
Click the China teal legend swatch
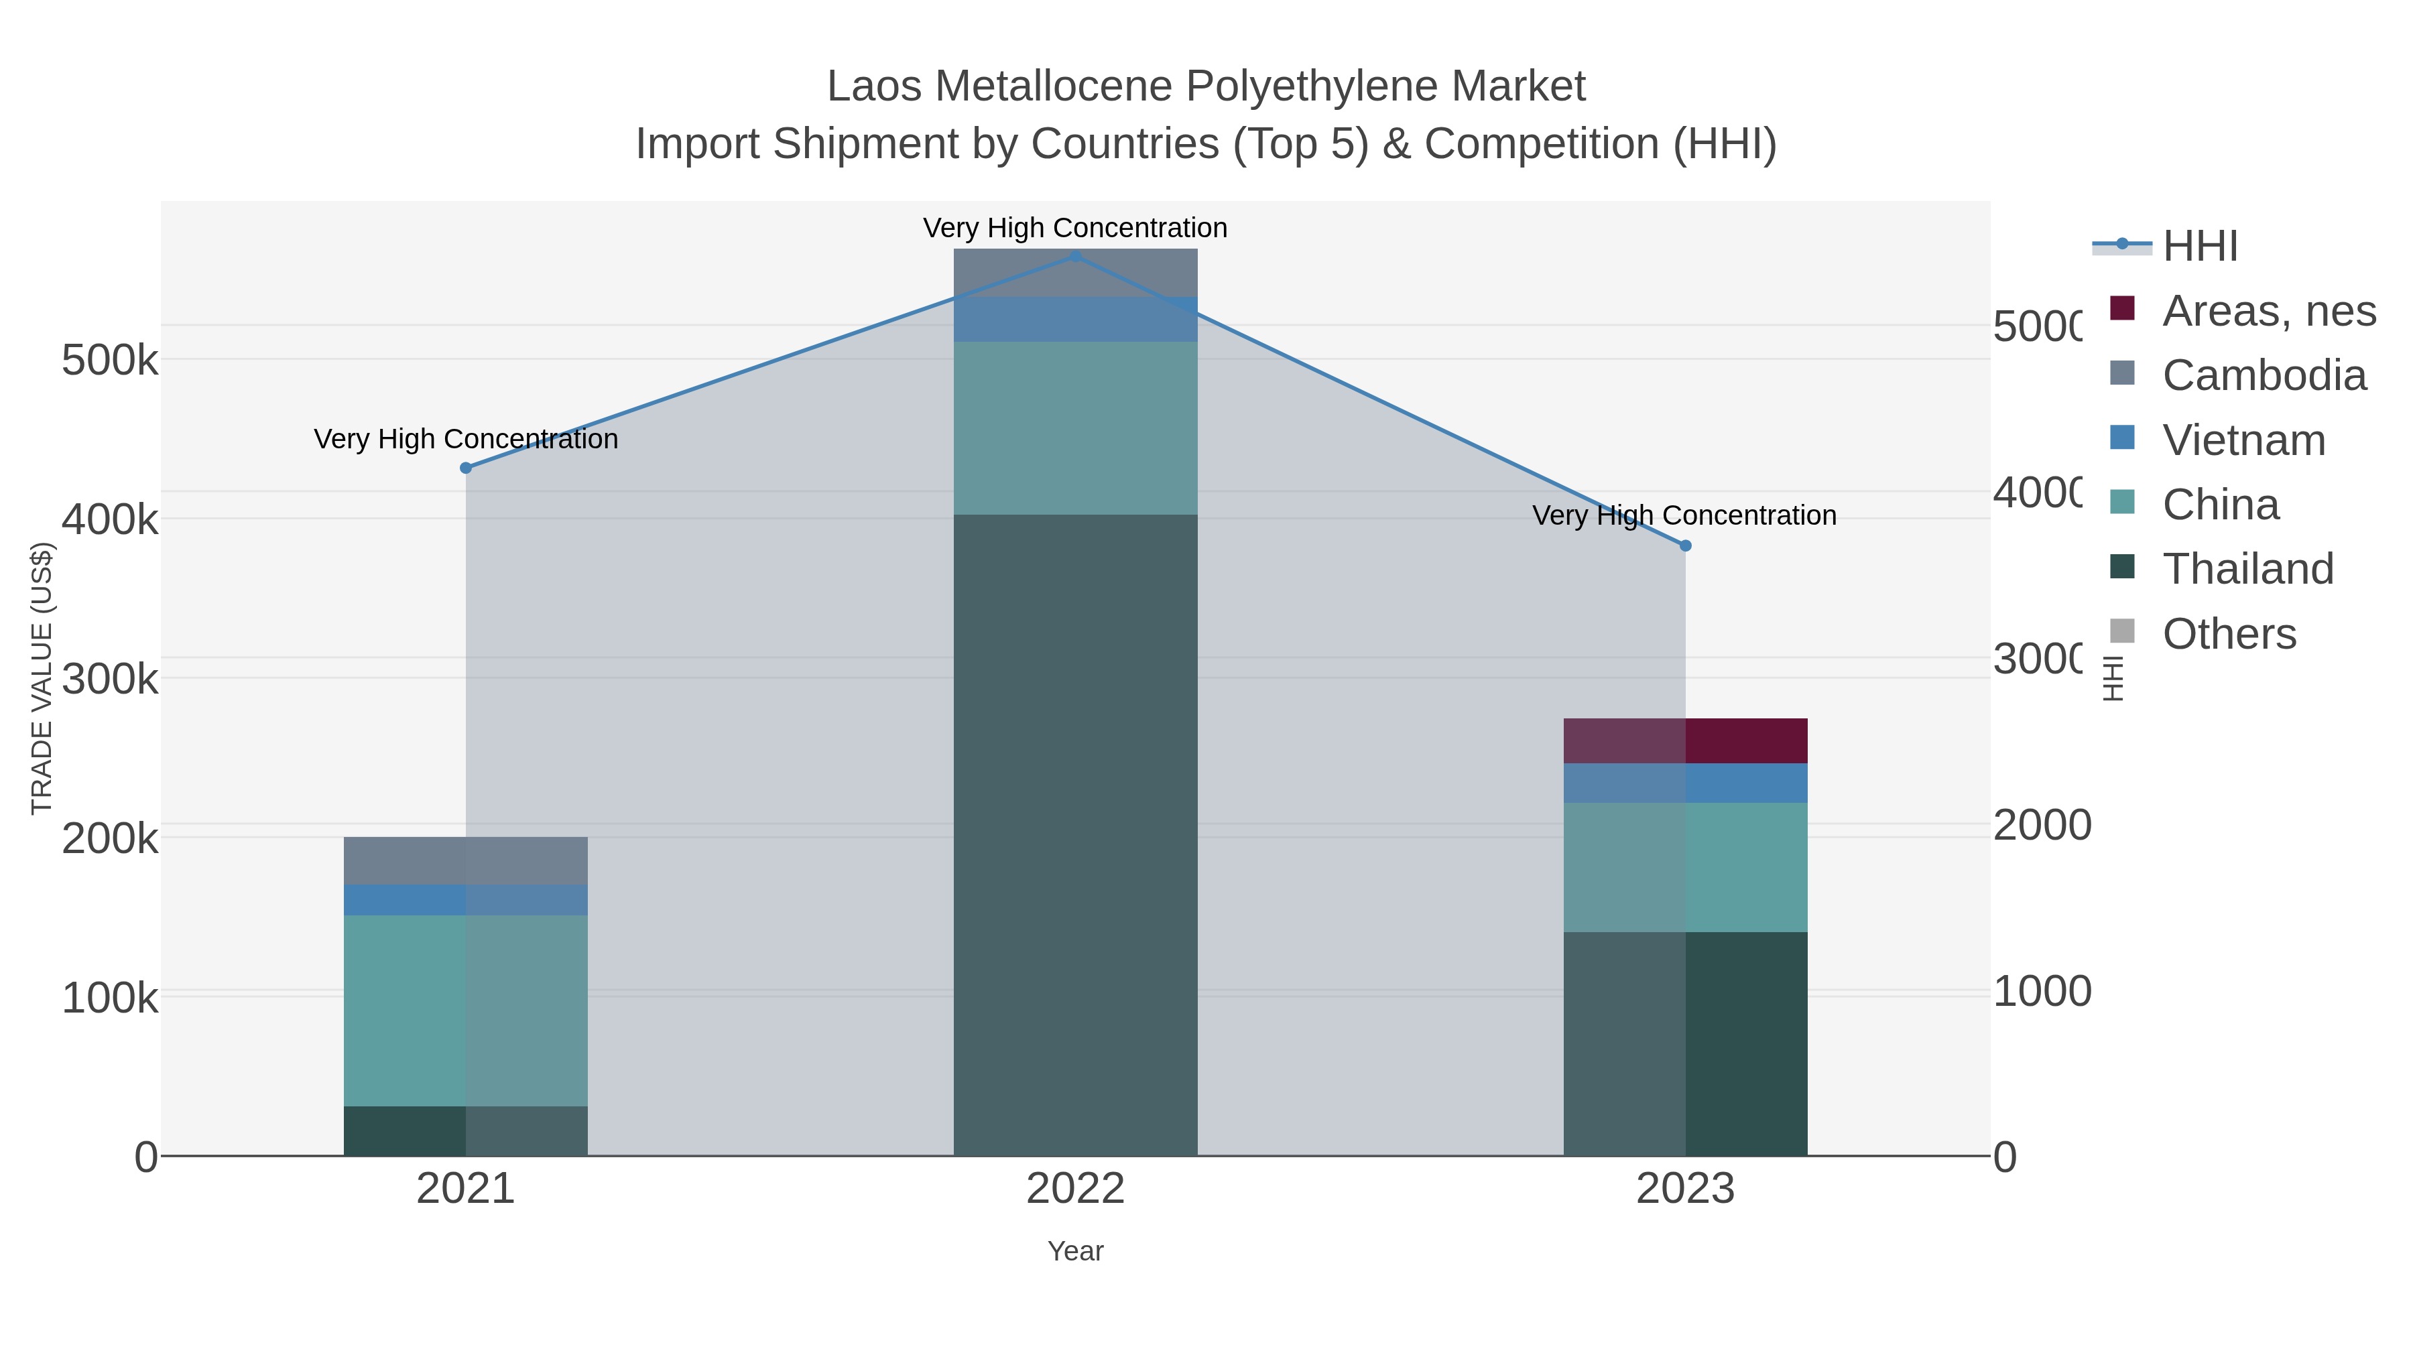click(x=2121, y=502)
